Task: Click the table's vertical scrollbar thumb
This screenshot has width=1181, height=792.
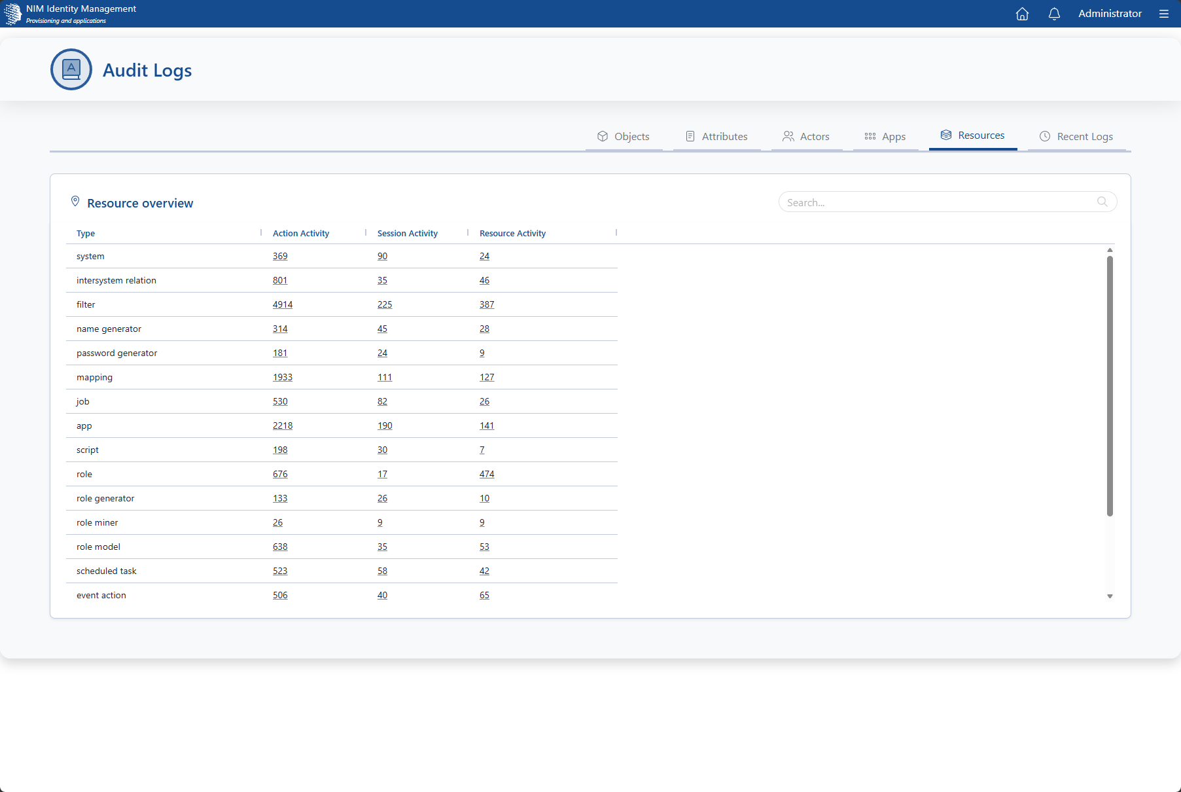Action: (x=1110, y=386)
